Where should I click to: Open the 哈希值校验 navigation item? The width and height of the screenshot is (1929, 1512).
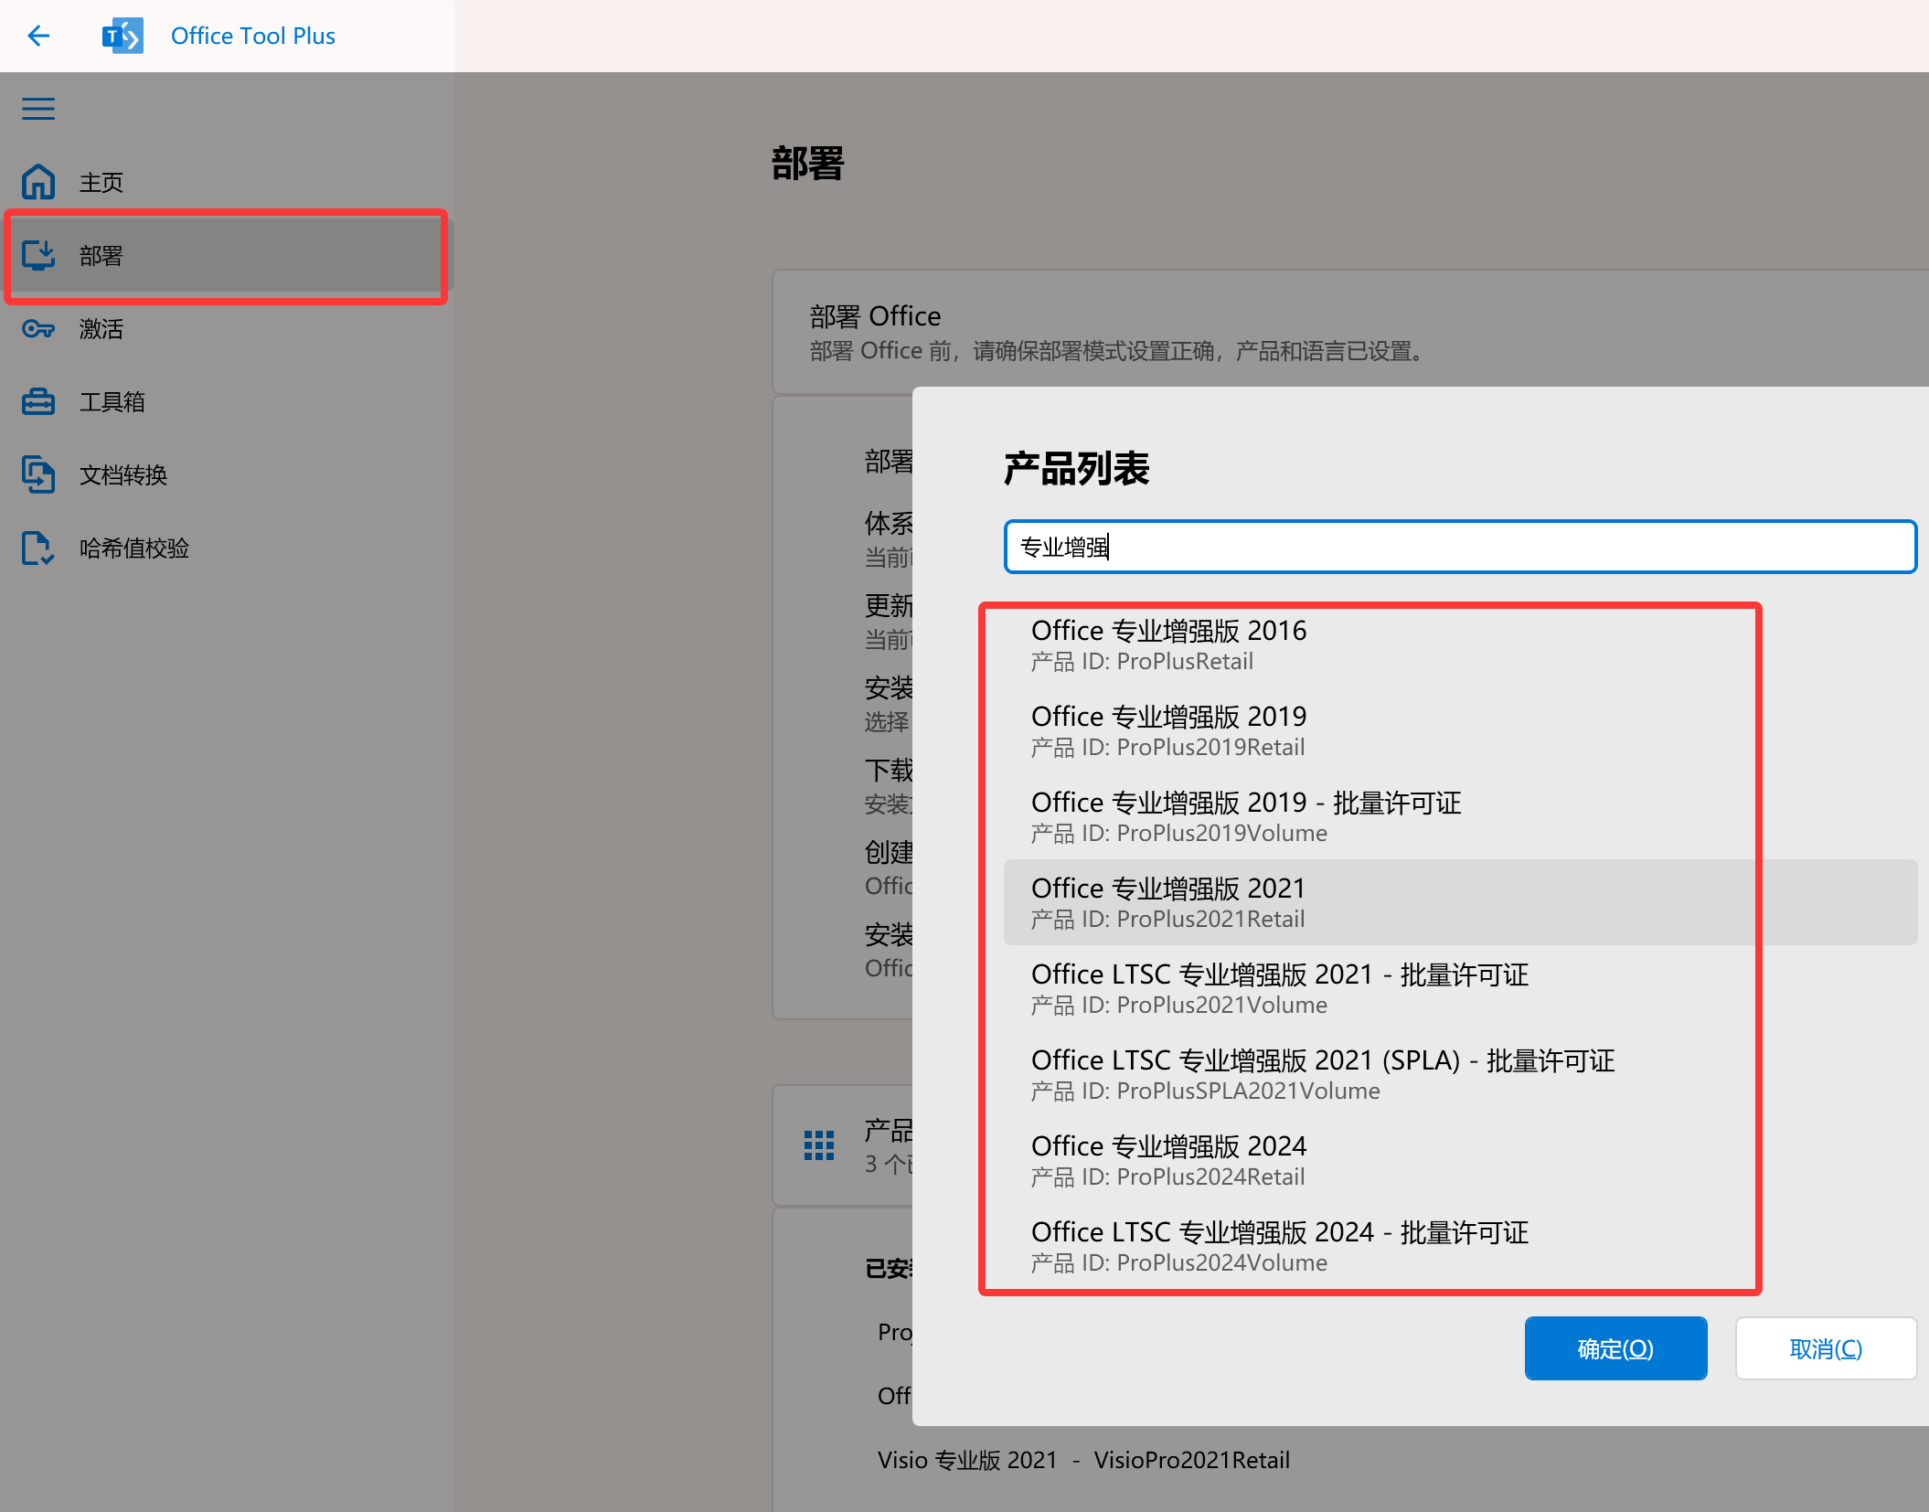[227, 548]
